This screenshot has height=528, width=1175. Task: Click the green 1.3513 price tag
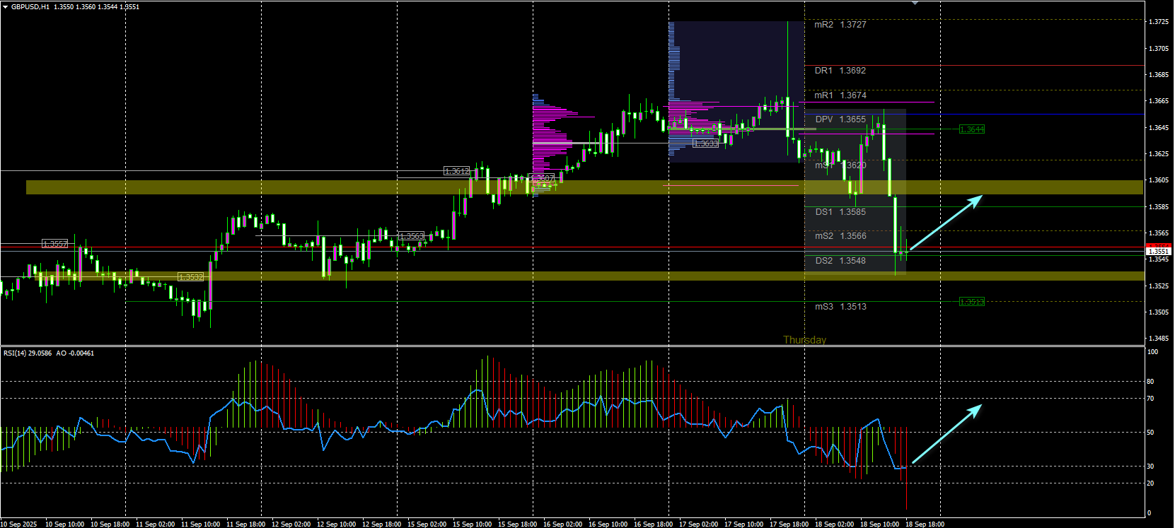pyautogui.click(x=971, y=302)
